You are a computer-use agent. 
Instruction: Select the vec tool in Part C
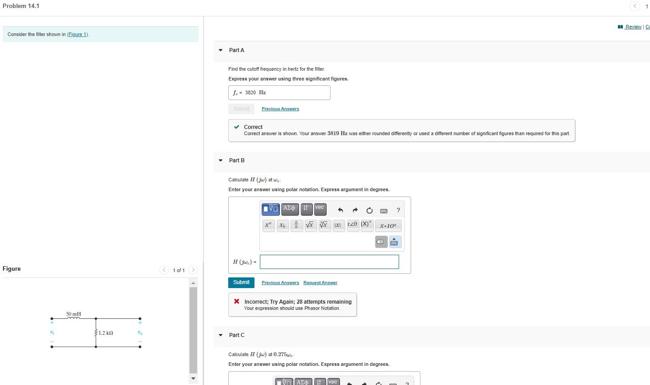333,382
